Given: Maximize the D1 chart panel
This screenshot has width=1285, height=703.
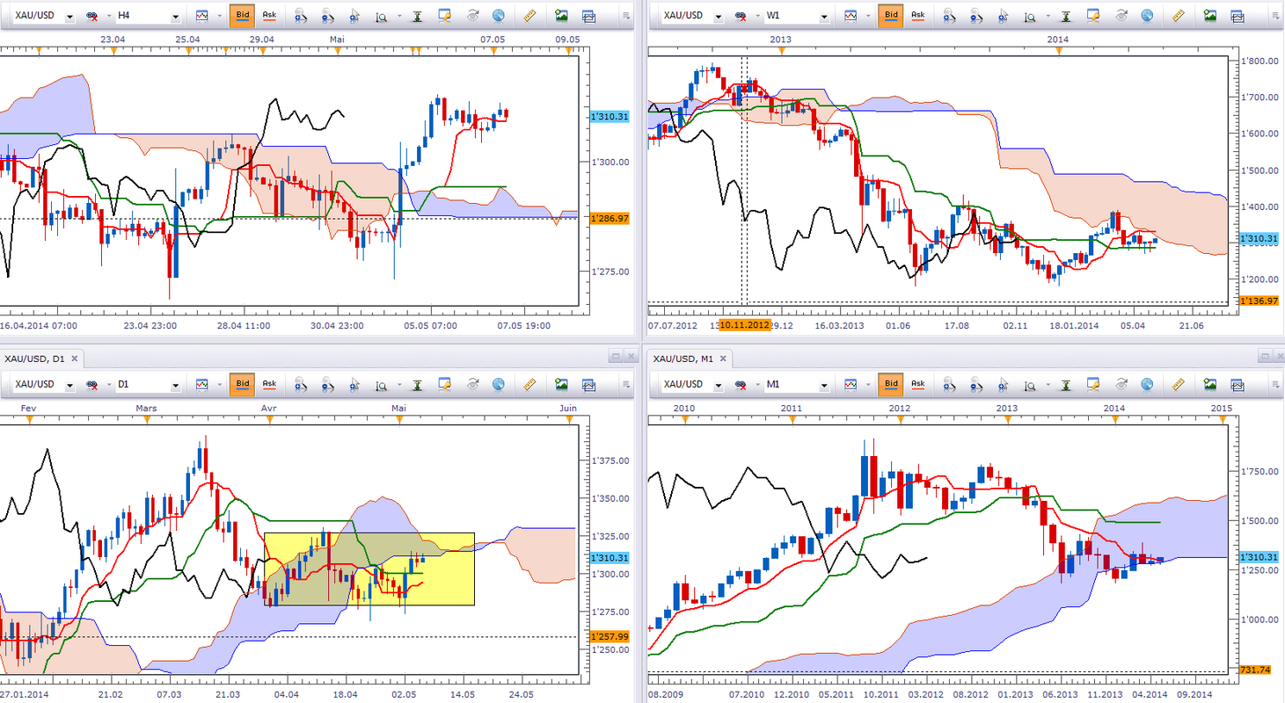Looking at the screenshot, I should (x=615, y=357).
